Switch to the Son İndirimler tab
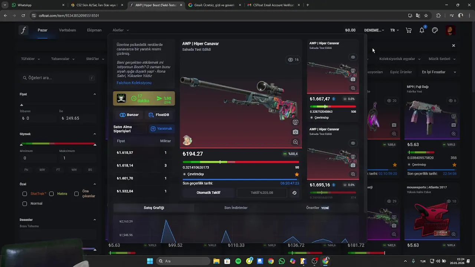The image size is (475, 267). tap(236, 208)
